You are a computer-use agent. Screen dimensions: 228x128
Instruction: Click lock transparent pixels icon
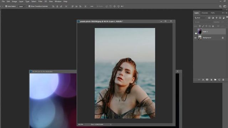pos(200,26)
